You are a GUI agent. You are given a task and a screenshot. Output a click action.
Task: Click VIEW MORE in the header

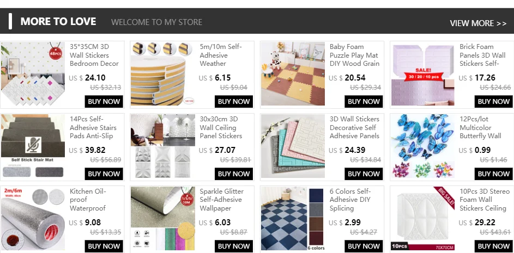478,23
